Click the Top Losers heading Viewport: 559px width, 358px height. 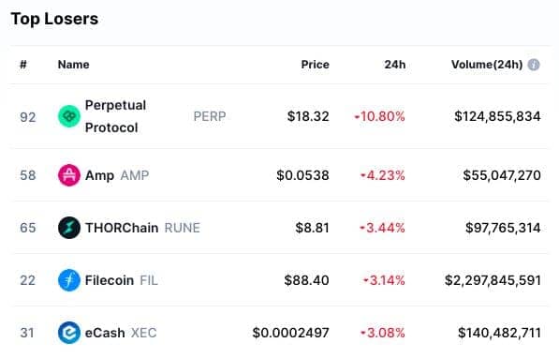pyautogui.click(x=54, y=19)
